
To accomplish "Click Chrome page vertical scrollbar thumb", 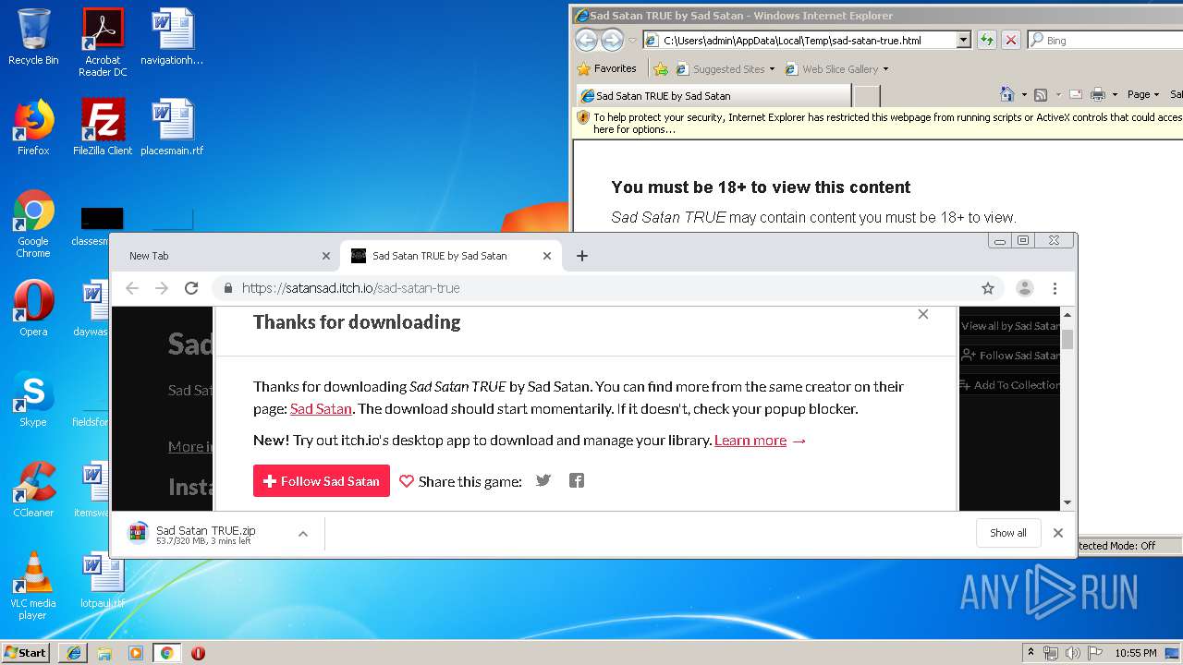I will (1067, 339).
